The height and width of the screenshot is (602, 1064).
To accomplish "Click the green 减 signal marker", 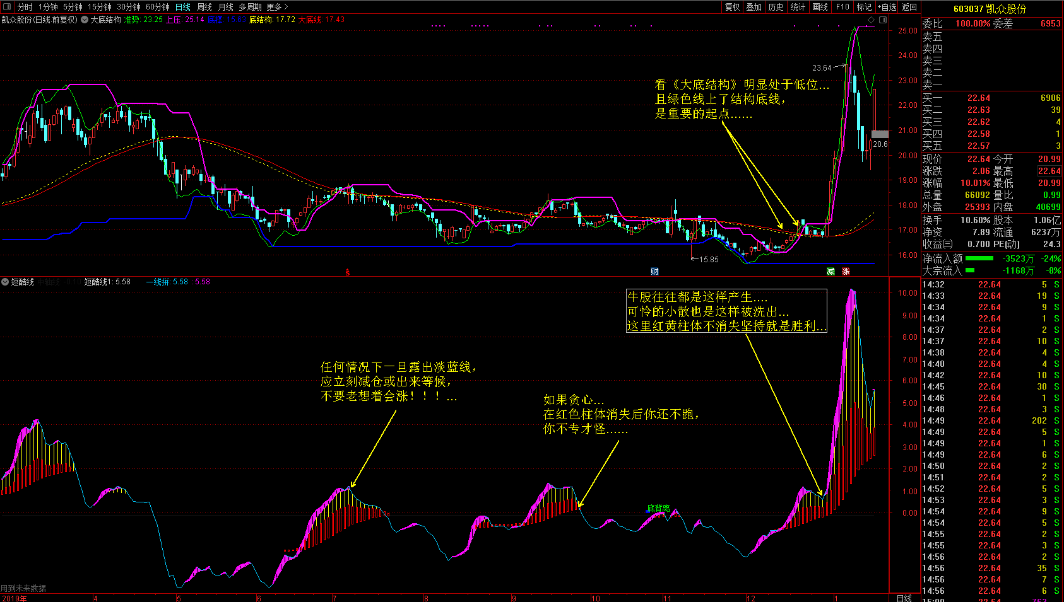I will 831,272.
